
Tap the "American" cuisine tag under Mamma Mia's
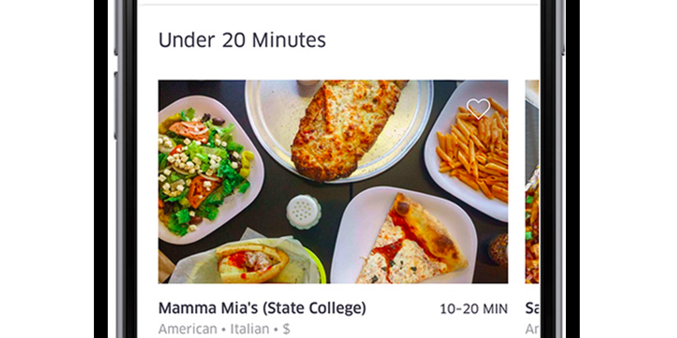pos(188,329)
